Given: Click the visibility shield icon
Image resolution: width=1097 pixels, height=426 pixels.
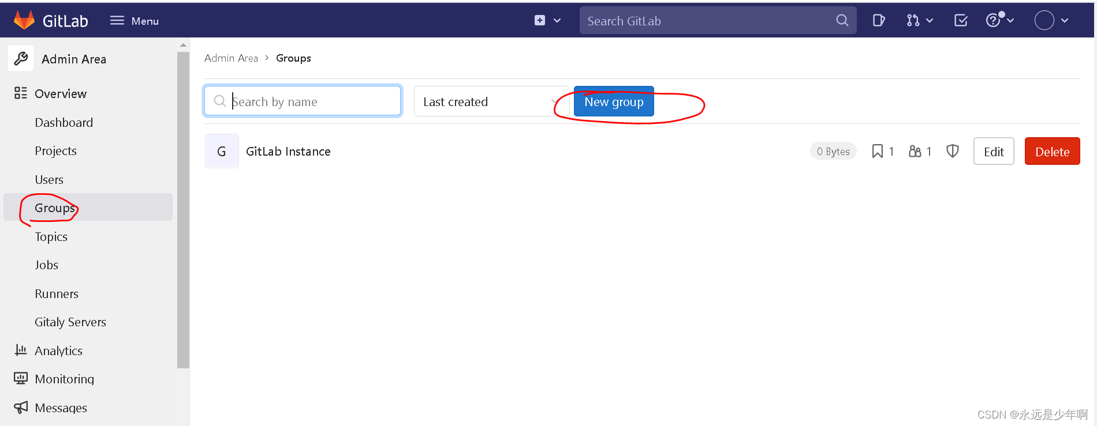Looking at the screenshot, I should click(953, 151).
